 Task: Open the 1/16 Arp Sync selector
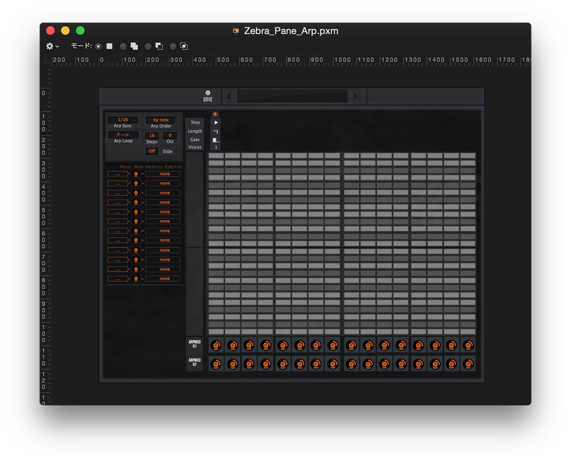click(123, 120)
